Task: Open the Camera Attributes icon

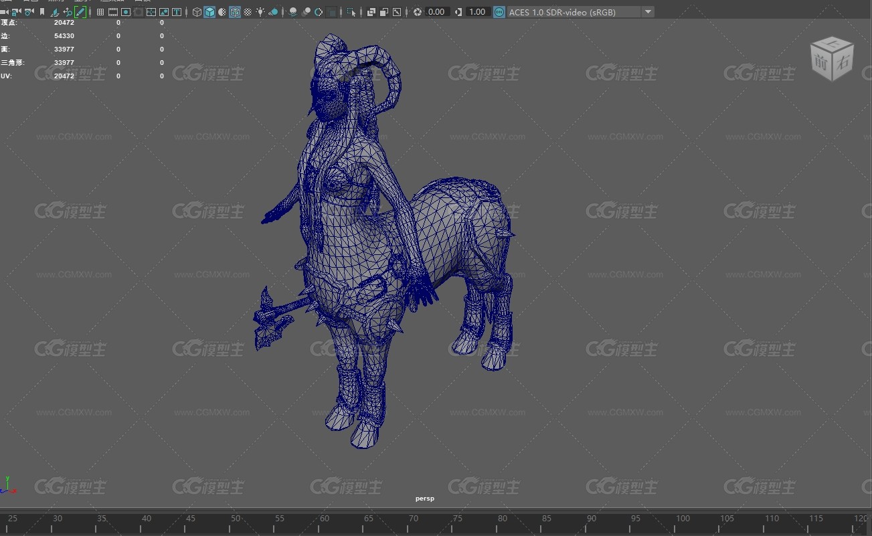Action: [29, 12]
